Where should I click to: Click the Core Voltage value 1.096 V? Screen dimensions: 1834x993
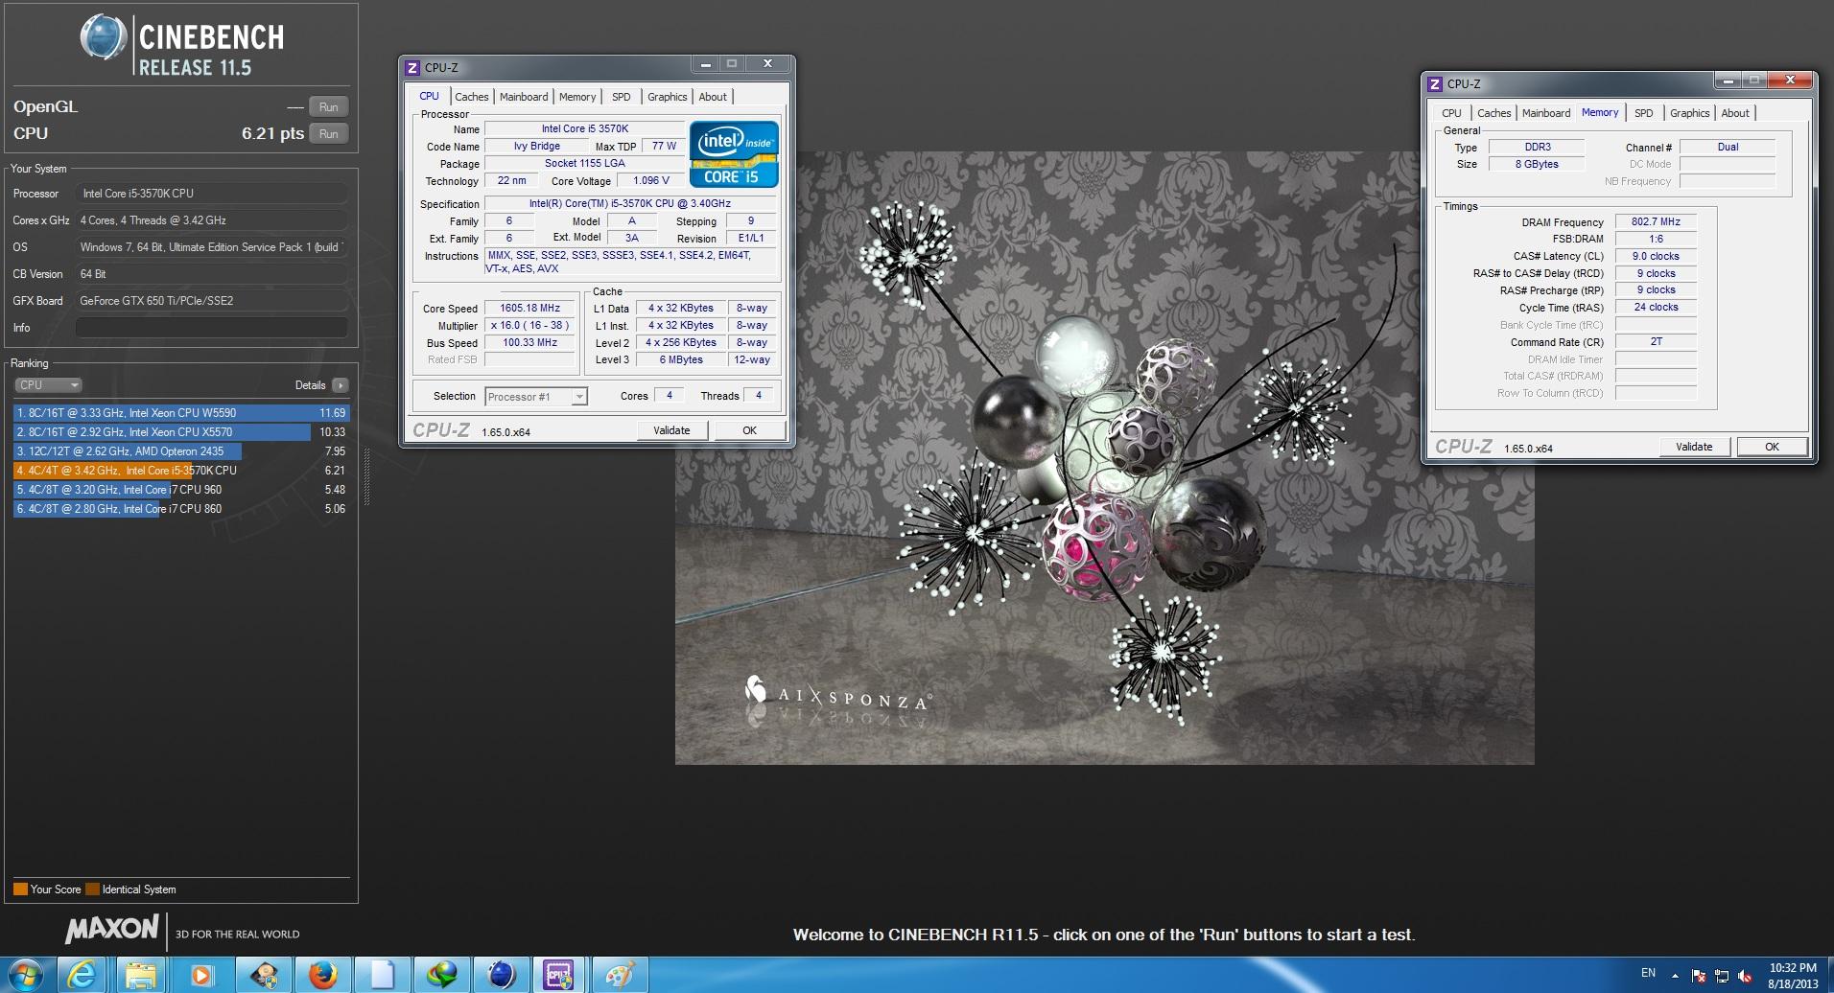(x=651, y=180)
